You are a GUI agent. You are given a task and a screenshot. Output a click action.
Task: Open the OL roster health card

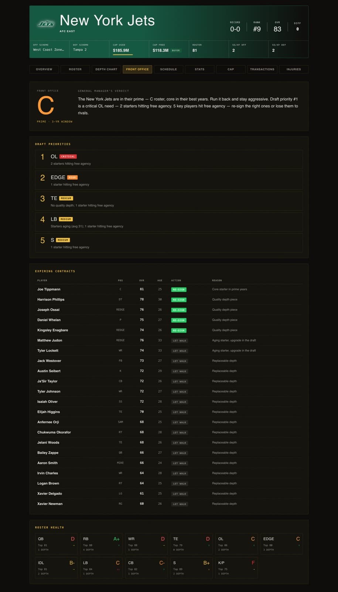[x=237, y=544]
